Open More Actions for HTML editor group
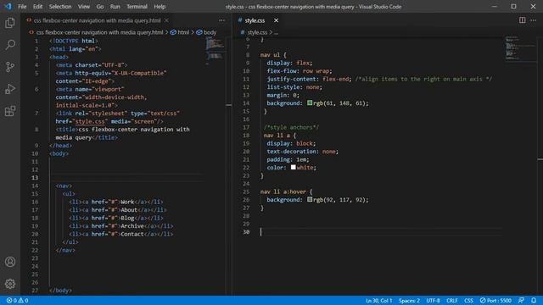Screen dimensions: 543x305 click(221, 20)
